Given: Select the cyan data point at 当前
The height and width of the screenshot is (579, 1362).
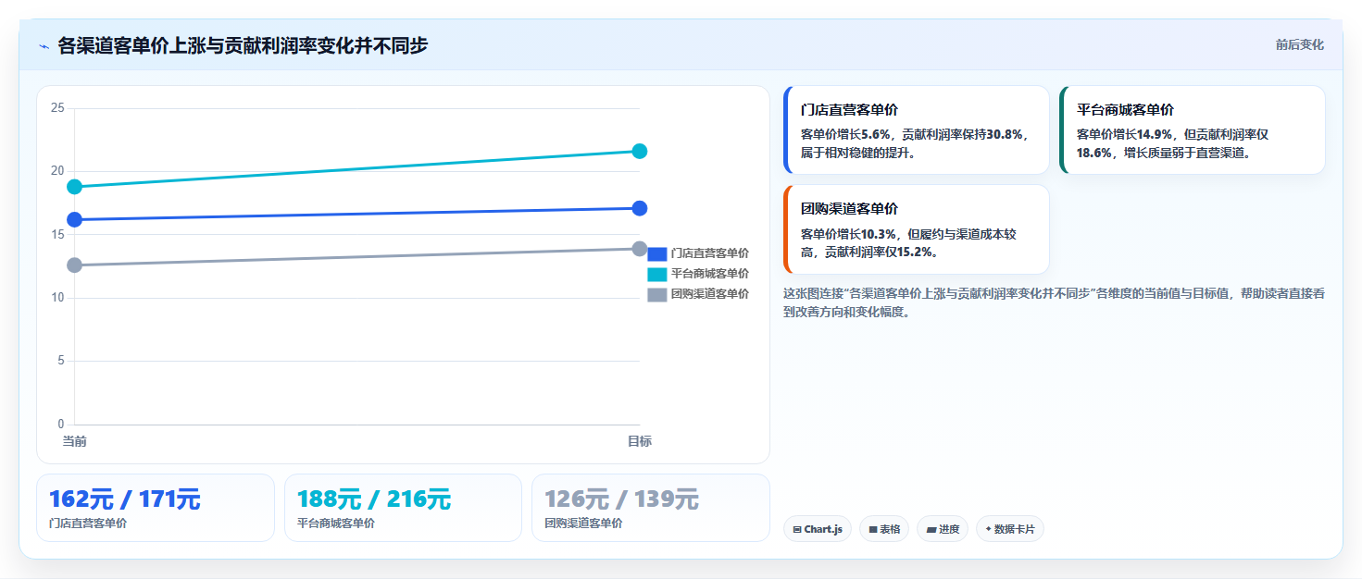Looking at the screenshot, I should (x=75, y=187).
